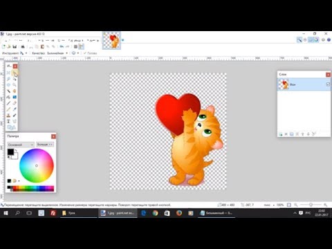
Task: Open the Settings gear icon
Action: pyautogui.click(x=323, y=40)
